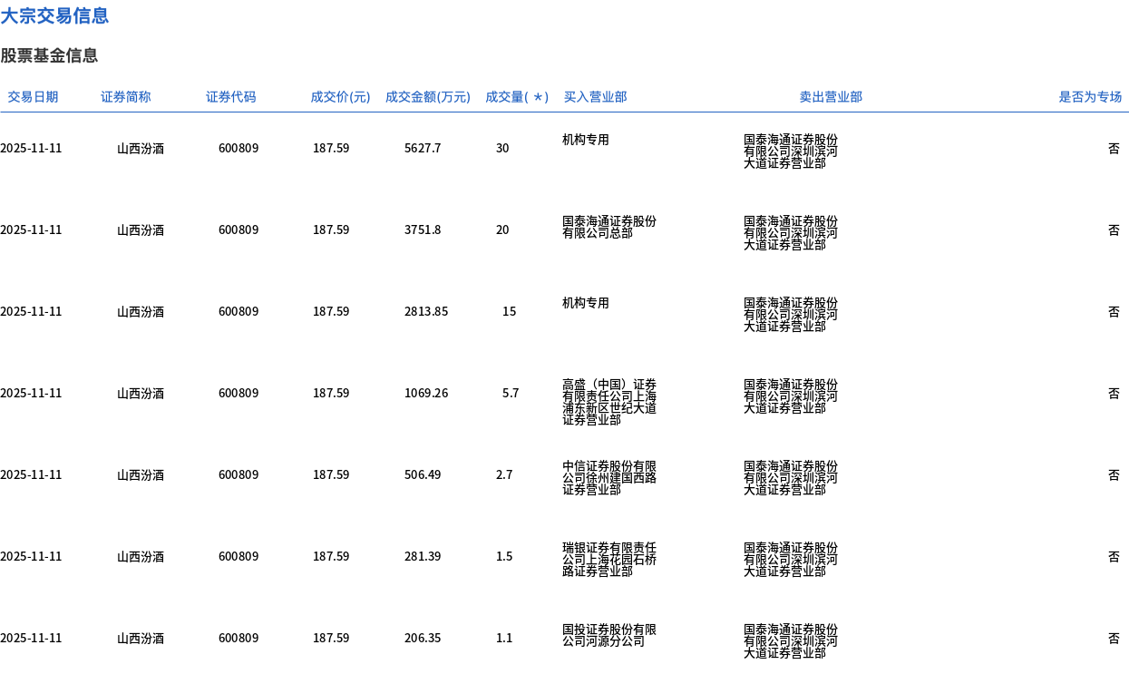Click the 买入营业部 column header

pos(595,97)
